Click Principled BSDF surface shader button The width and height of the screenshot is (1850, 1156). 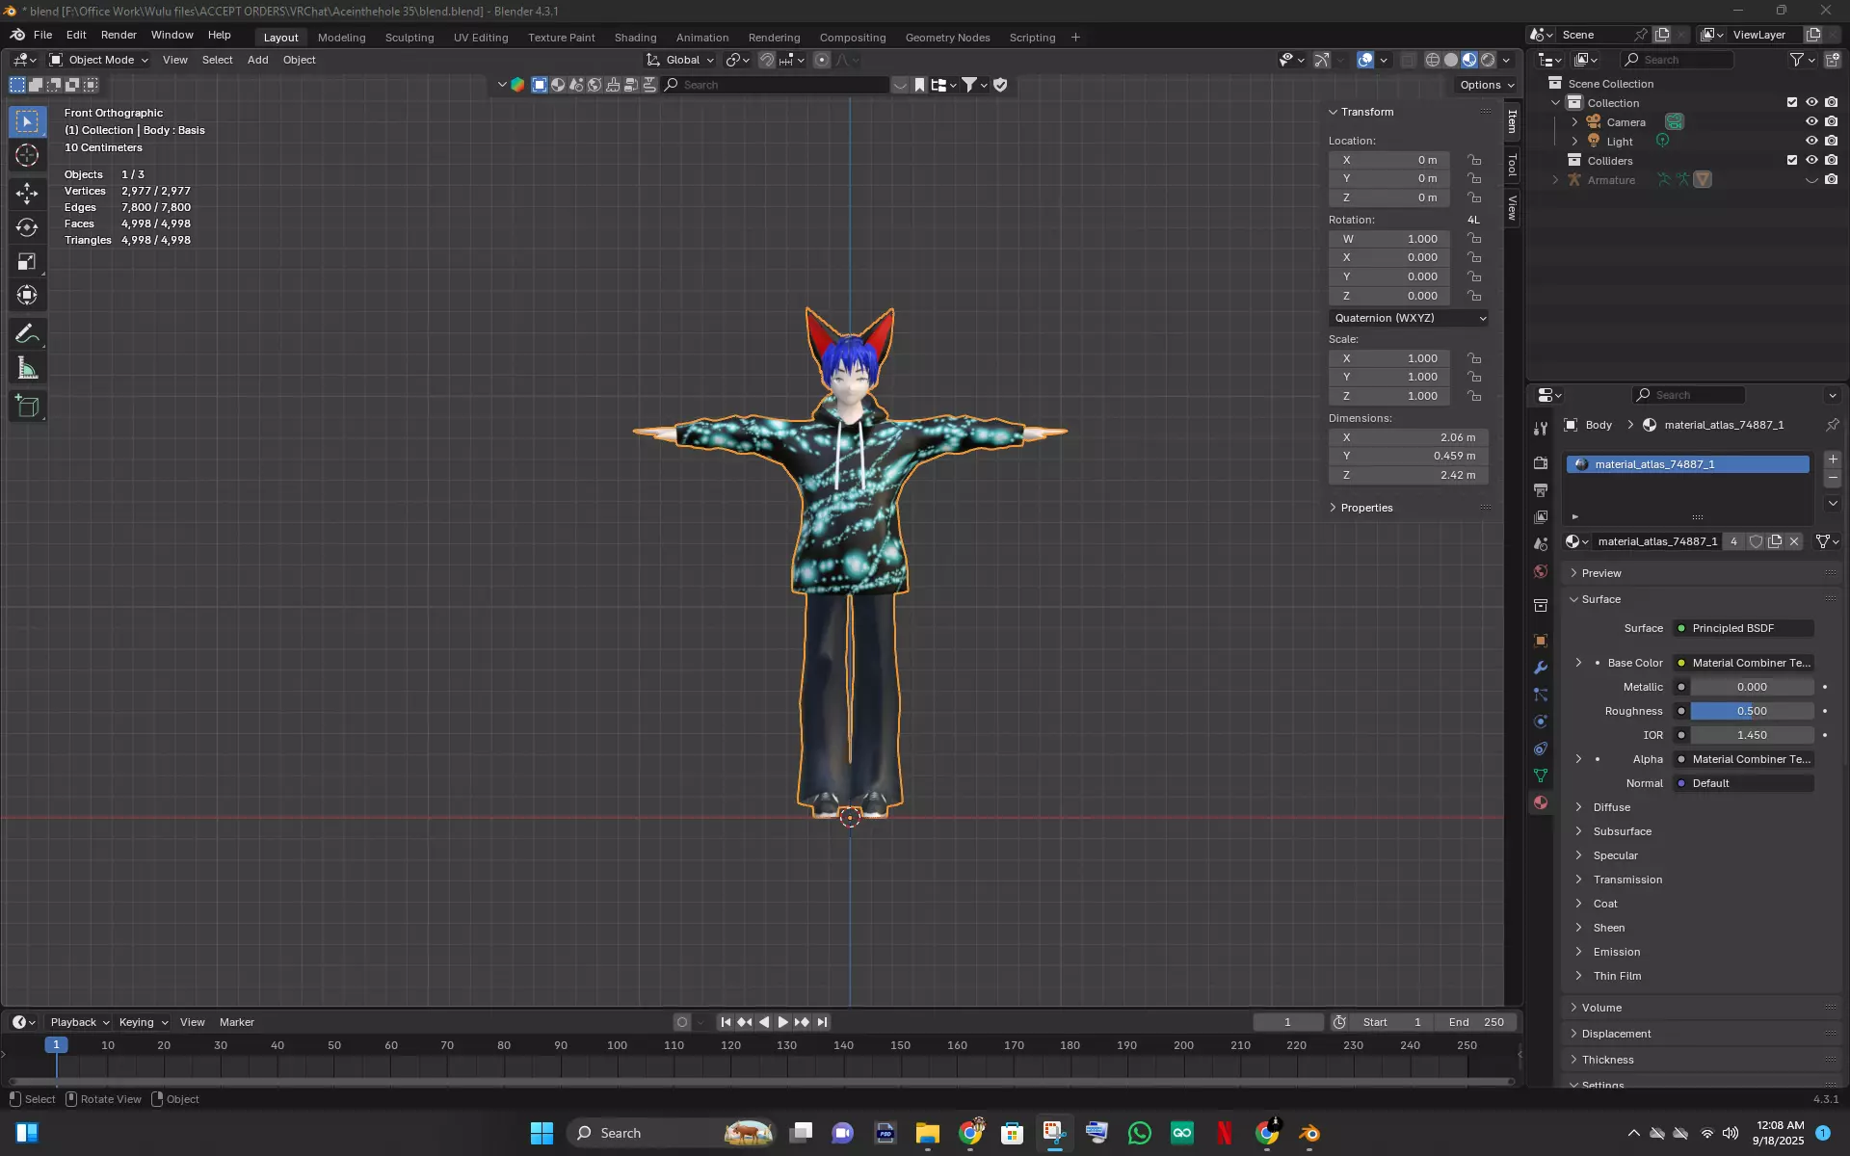click(1744, 628)
